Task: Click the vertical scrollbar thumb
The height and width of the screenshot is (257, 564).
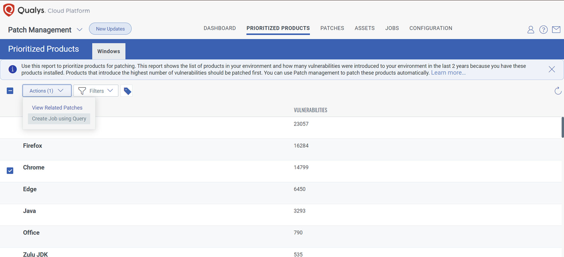Action: click(562, 127)
